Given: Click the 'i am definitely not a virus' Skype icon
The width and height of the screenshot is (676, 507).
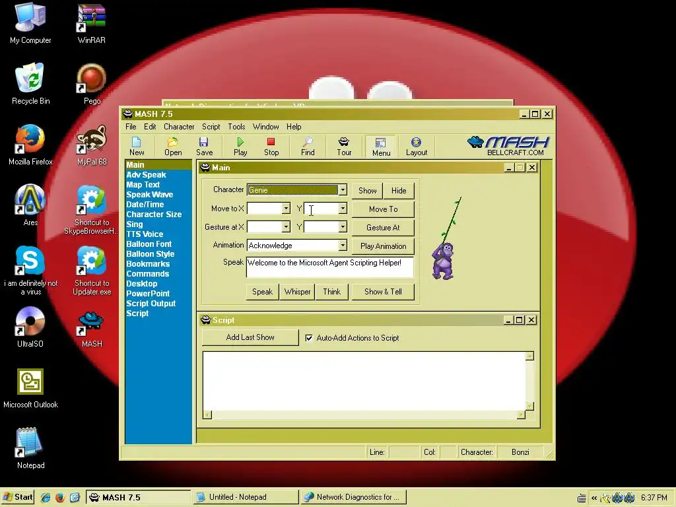Looking at the screenshot, I should point(30,271).
